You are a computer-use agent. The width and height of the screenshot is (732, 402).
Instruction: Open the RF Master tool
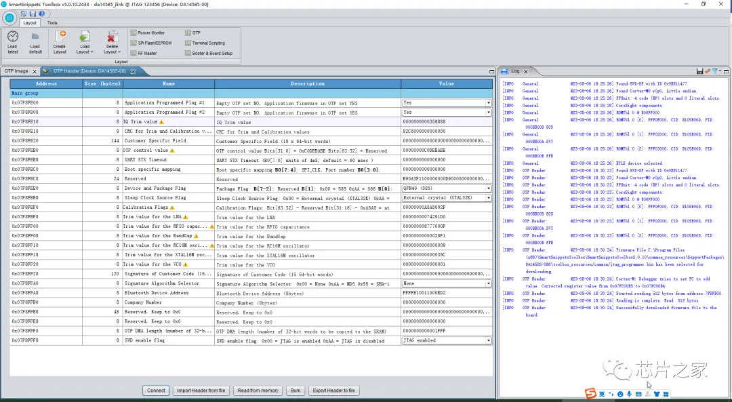(146, 53)
